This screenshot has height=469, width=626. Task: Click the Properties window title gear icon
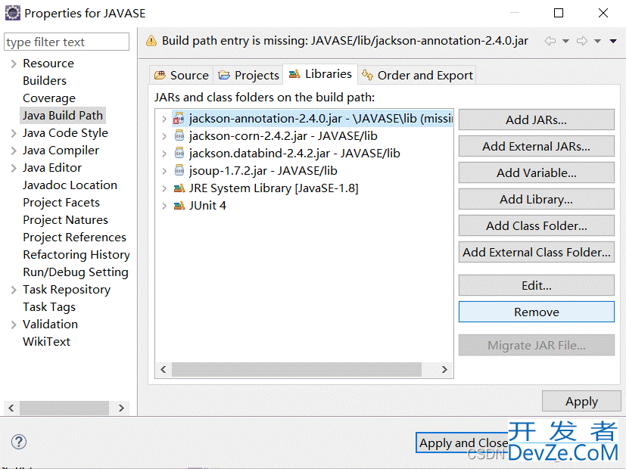point(12,13)
